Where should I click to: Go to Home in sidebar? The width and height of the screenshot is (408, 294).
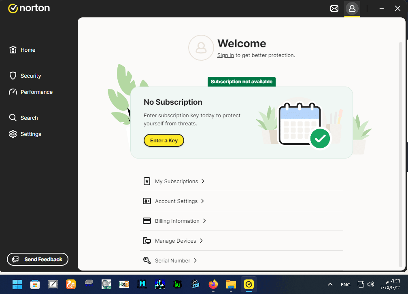pyautogui.click(x=28, y=50)
